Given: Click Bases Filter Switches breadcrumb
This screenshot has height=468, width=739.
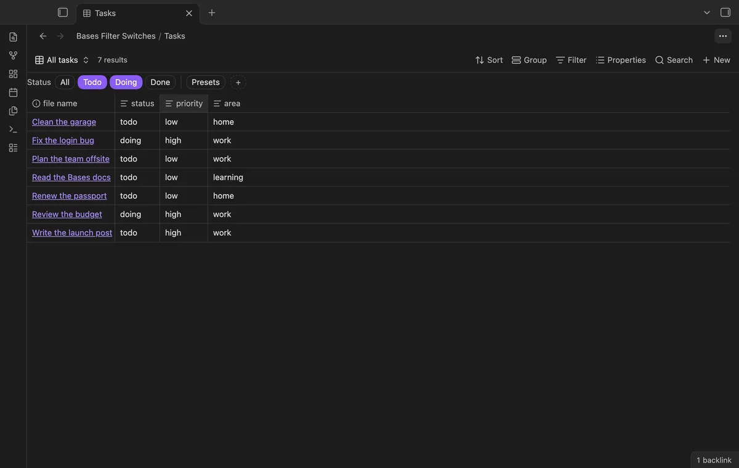Looking at the screenshot, I should point(116,36).
